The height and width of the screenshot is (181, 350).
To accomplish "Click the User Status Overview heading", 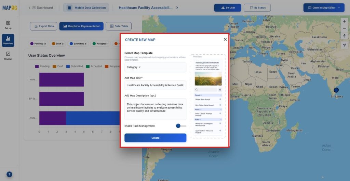I will (46, 56).
